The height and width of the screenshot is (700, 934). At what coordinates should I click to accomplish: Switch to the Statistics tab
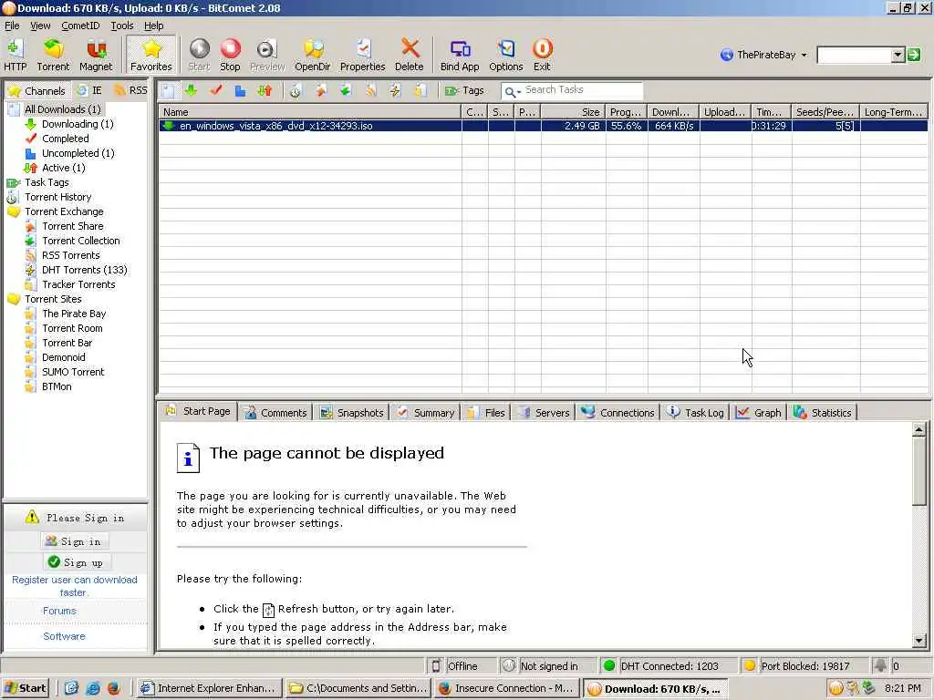pyautogui.click(x=823, y=413)
